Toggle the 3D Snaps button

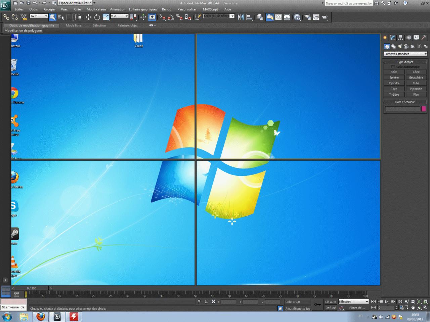(x=162, y=17)
